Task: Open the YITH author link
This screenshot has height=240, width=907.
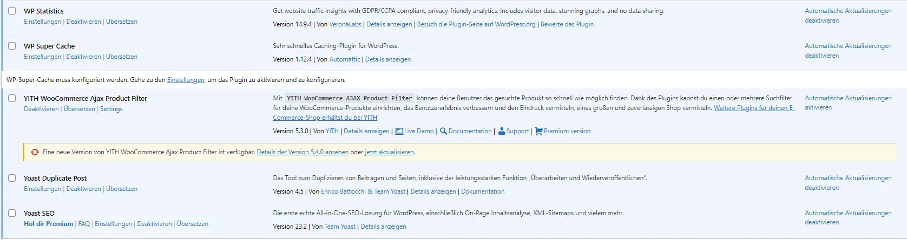Action: 332,131
